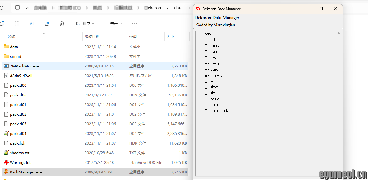Open the 查看 view dropdown

pos(112,24)
